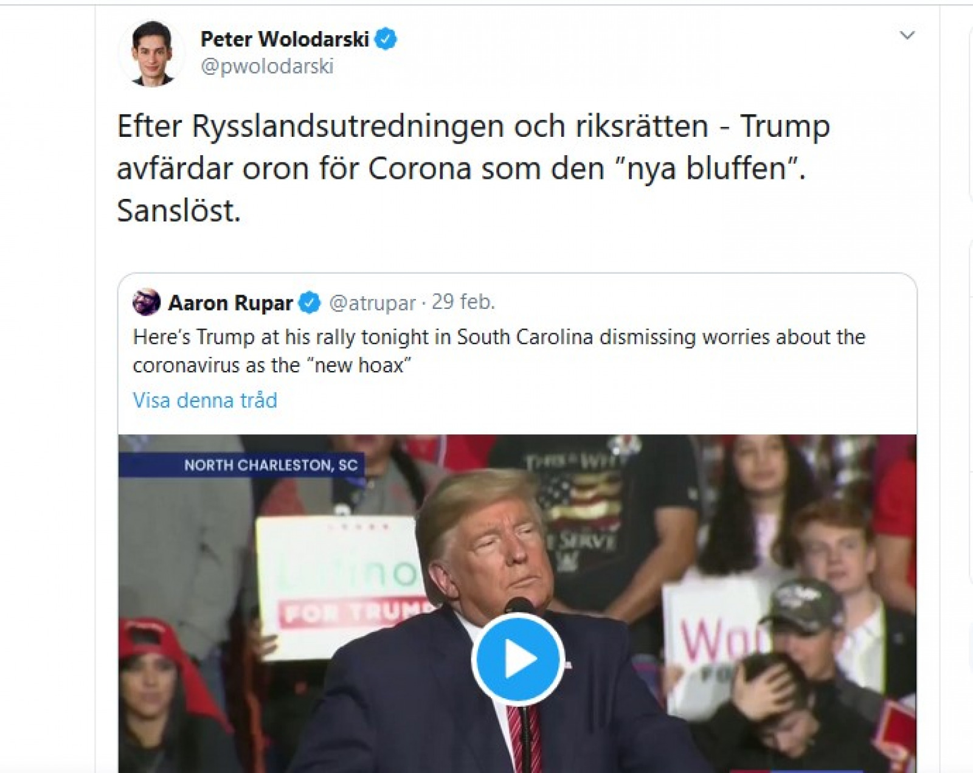
Task: Play the Trump rally video
Action: 518,659
